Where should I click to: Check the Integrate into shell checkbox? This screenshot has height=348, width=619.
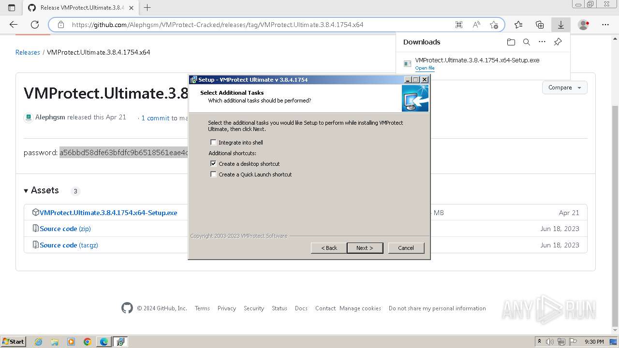tap(213, 143)
